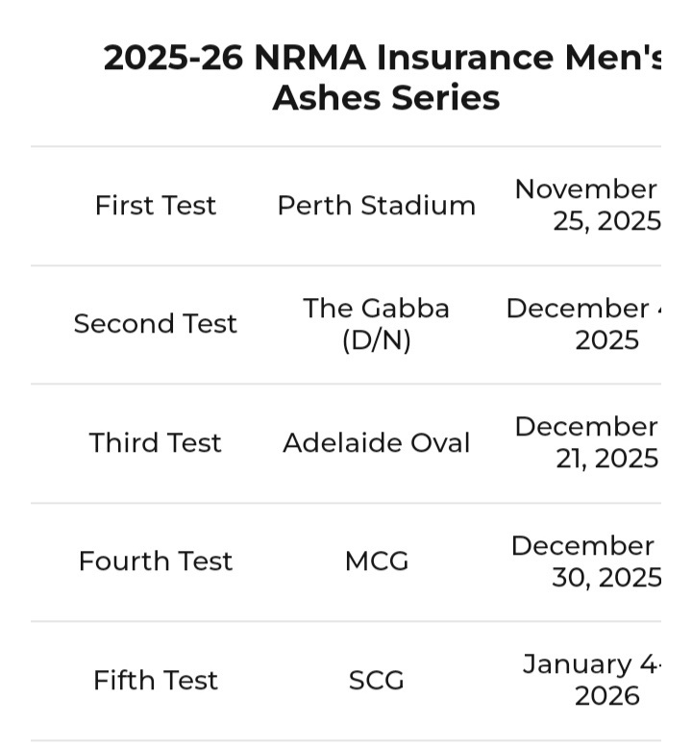Viewport: 692px width, 748px height.
Task: Click the December 30, 2025 date
Action: click(x=586, y=561)
